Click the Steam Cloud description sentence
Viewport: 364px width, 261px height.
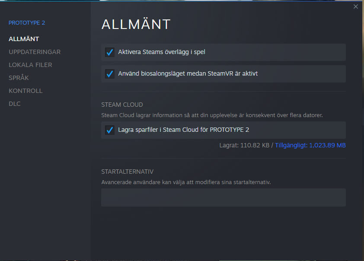pyautogui.click(x=212, y=115)
